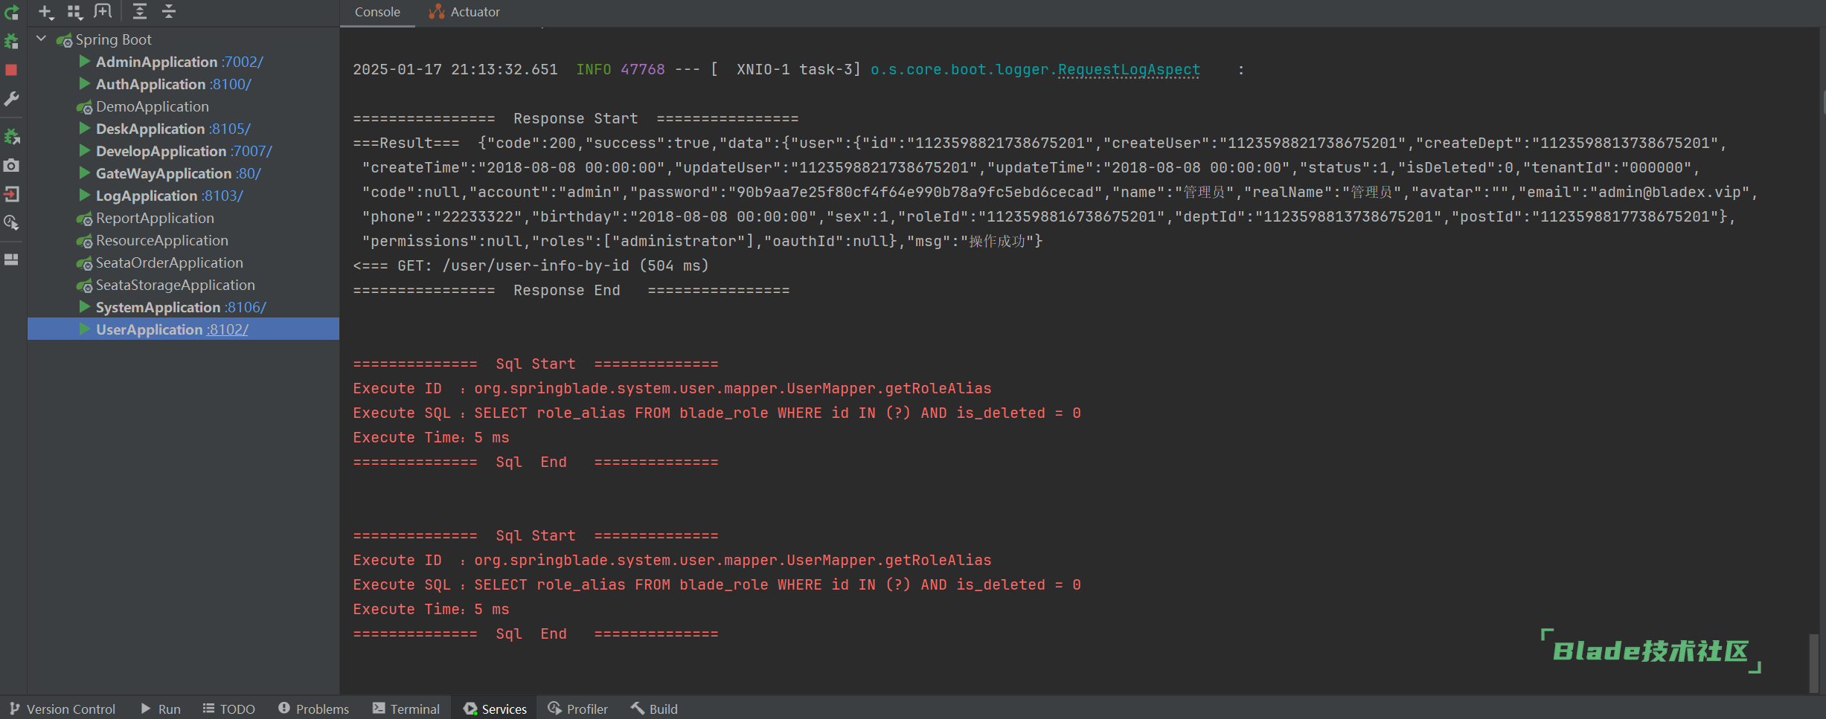This screenshot has width=1826, height=719.
Task: Open the Terminal tool window
Action: click(406, 709)
